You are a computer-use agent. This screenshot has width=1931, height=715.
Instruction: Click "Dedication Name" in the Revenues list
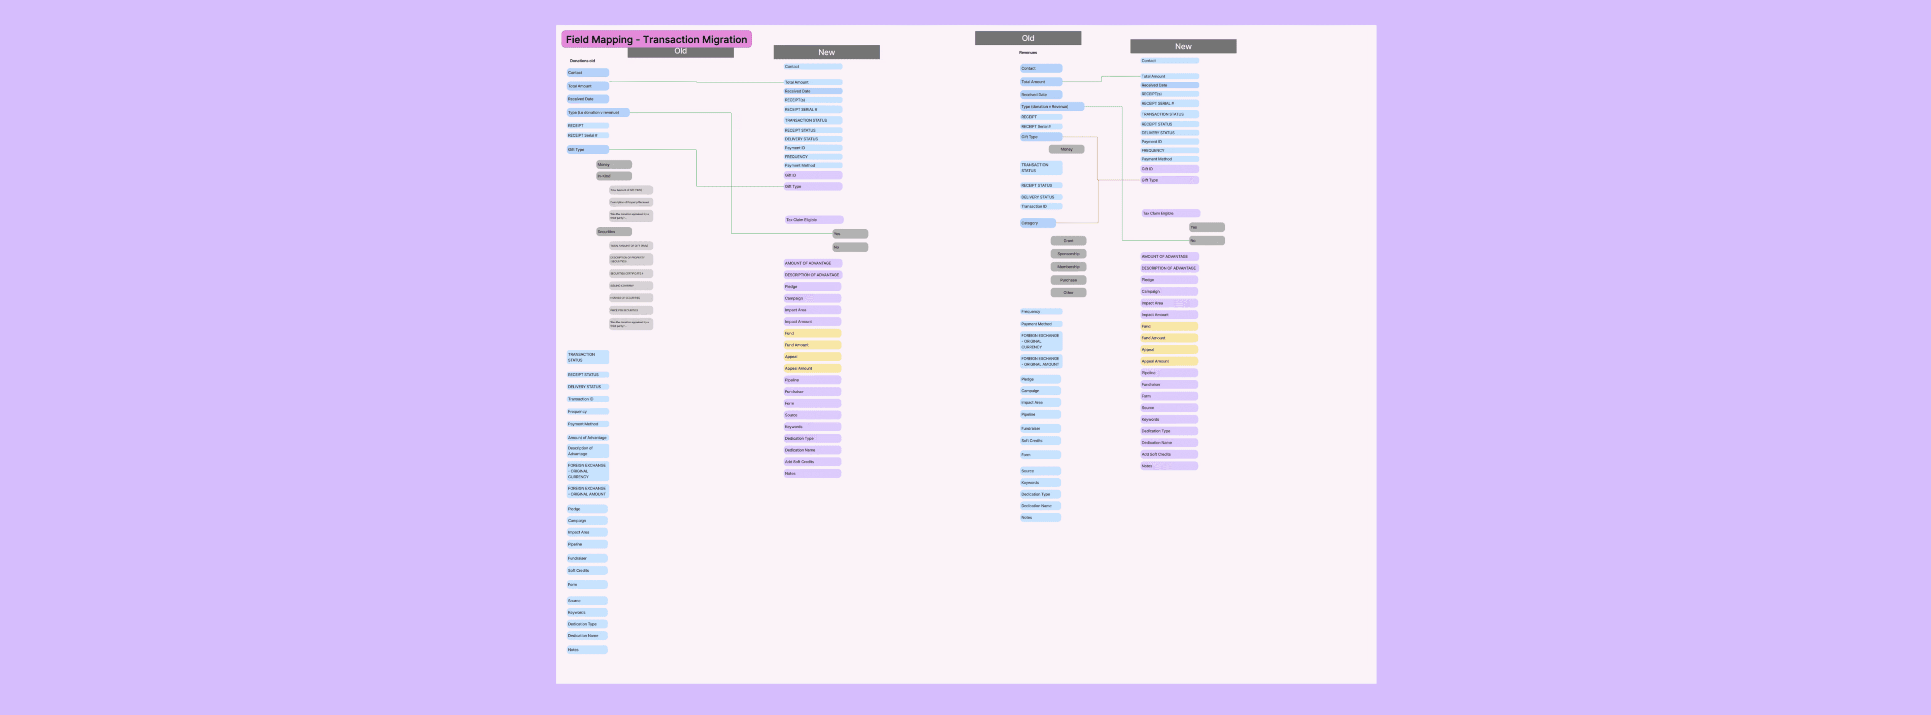click(x=1041, y=506)
